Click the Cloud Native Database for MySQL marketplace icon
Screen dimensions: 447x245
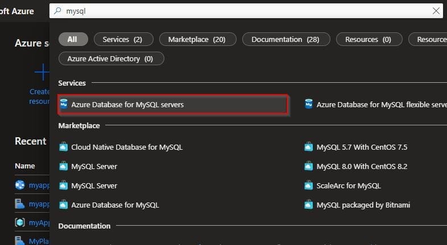coord(64,147)
